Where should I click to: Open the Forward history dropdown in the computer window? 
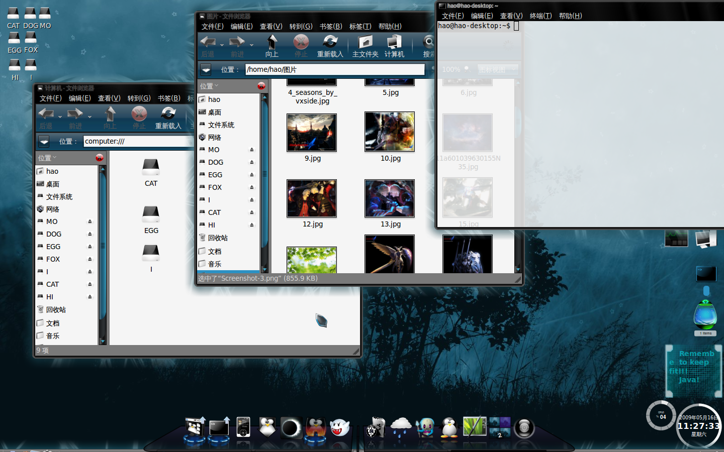point(89,117)
